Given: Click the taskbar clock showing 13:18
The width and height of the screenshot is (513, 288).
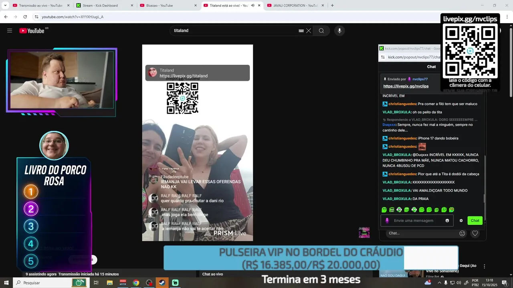Looking at the screenshot, I should (x=489, y=283).
